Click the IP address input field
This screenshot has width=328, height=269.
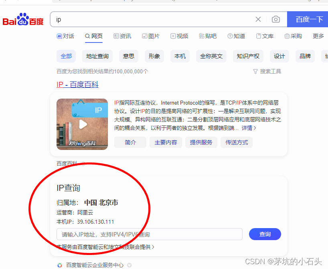click(x=149, y=234)
